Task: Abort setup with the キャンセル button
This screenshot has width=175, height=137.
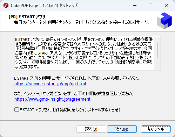Action: point(156,129)
